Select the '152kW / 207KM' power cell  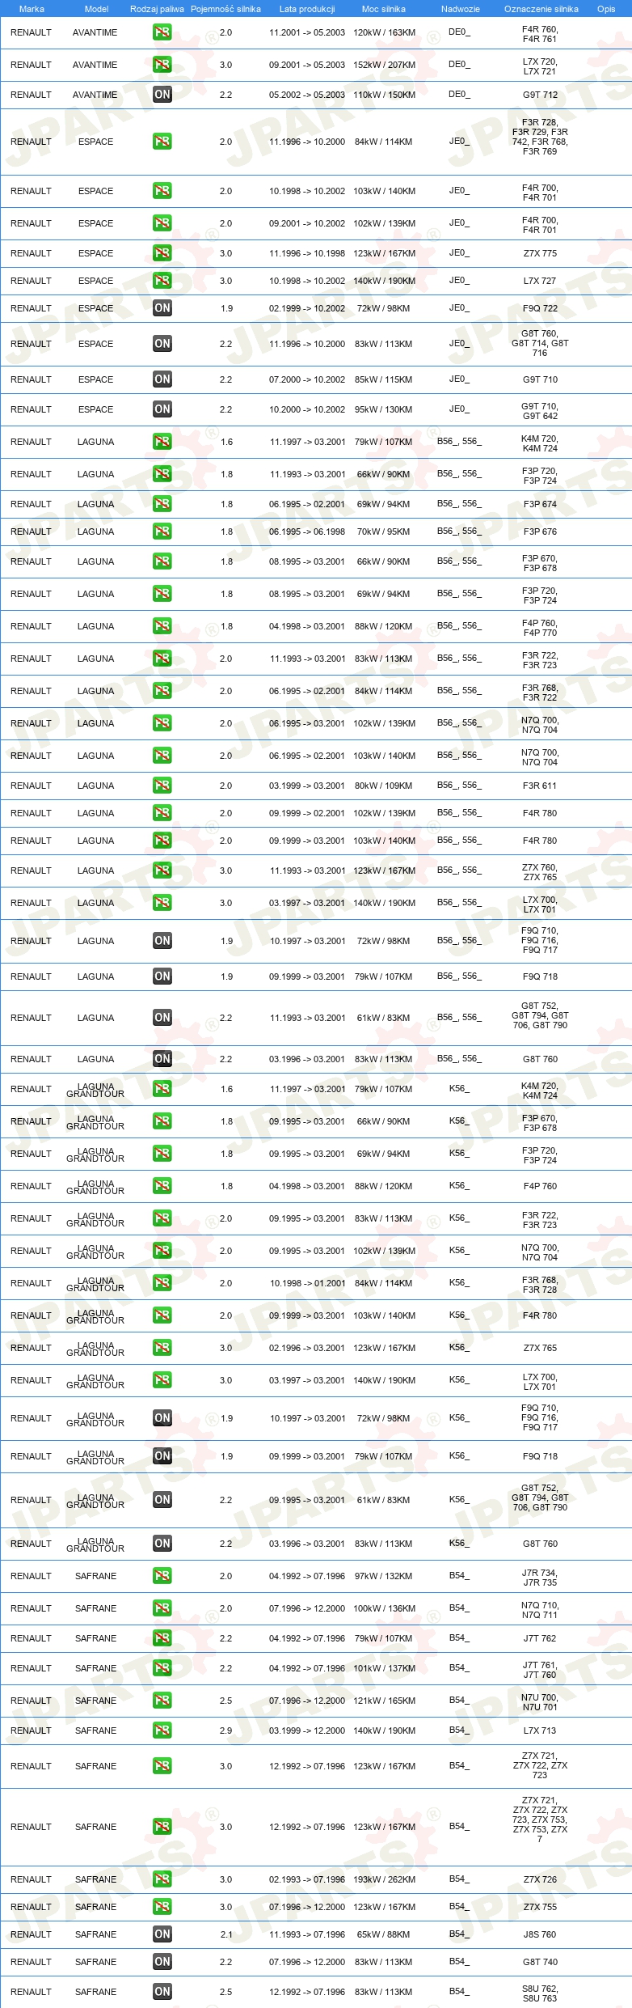385,65
